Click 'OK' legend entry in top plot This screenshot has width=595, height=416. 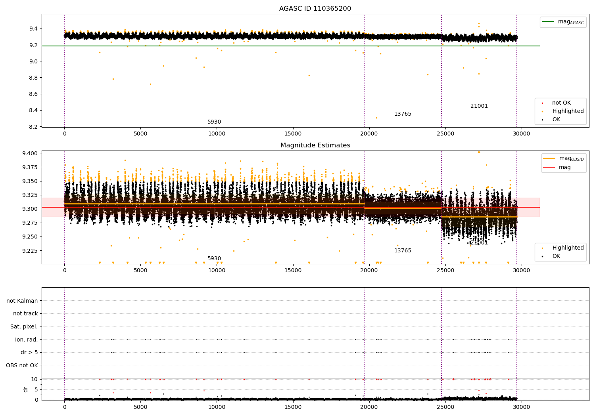point(556,120)
